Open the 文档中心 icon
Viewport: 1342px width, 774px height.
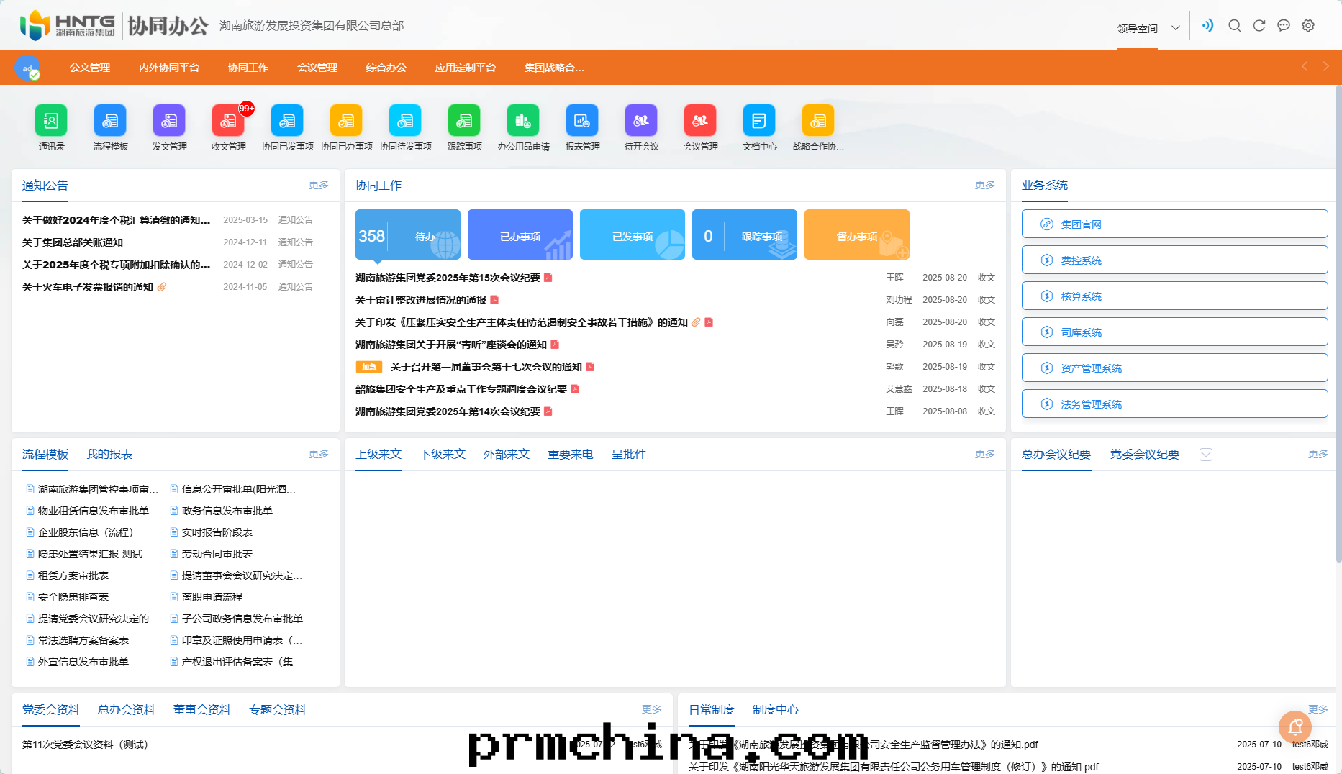coord(759,121)
